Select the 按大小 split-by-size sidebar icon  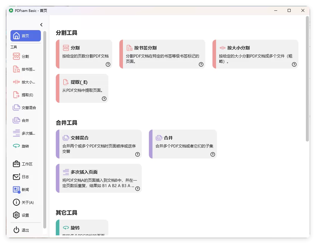click(16, 82)
